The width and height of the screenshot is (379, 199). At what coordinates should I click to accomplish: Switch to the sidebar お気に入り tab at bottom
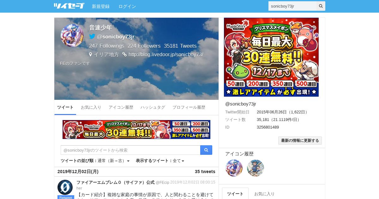pos(264,194)
